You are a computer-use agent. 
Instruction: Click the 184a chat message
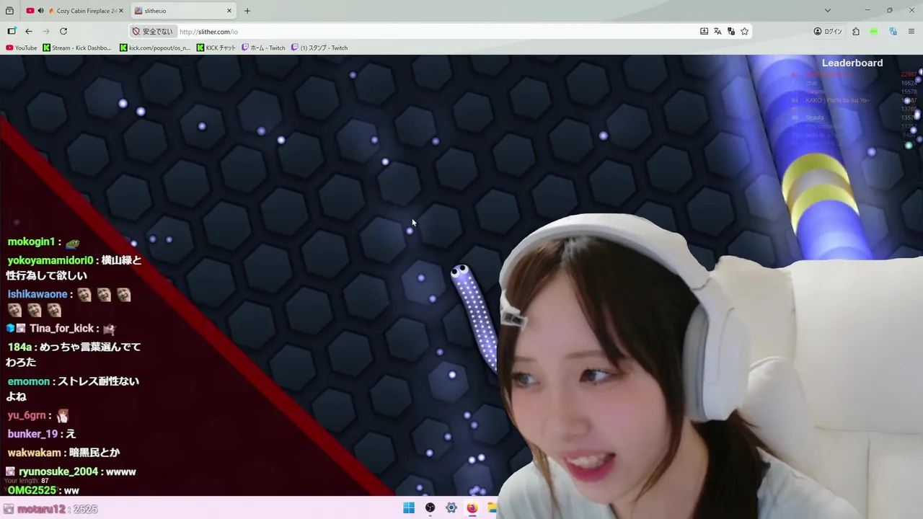click(74, 355)
